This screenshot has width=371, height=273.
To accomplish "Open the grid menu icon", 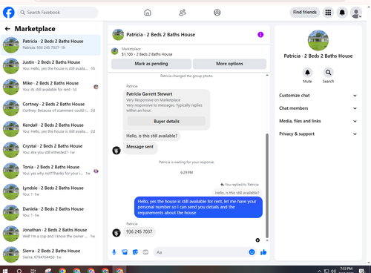I will coord(328,13).
